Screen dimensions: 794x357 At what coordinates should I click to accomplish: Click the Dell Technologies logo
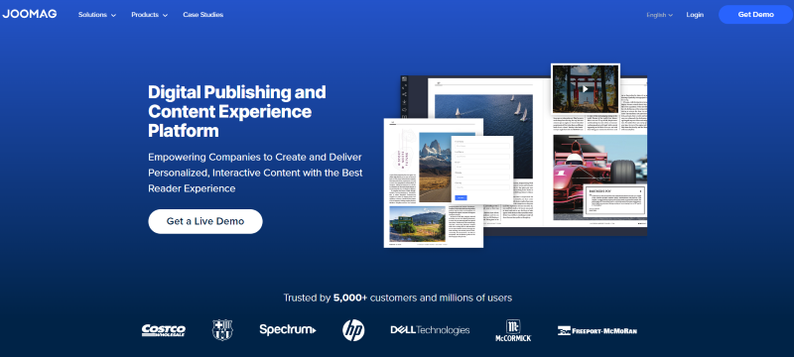430,330
